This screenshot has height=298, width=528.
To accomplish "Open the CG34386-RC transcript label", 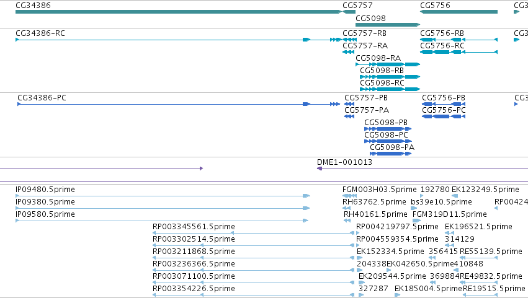I will [x=40, y=33].
